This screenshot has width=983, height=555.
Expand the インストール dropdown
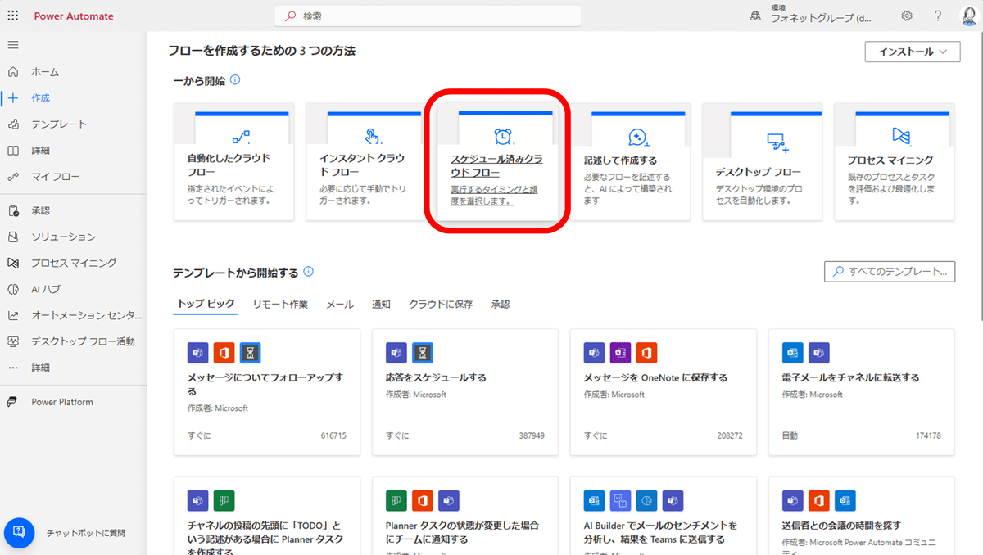coord(913,52)
